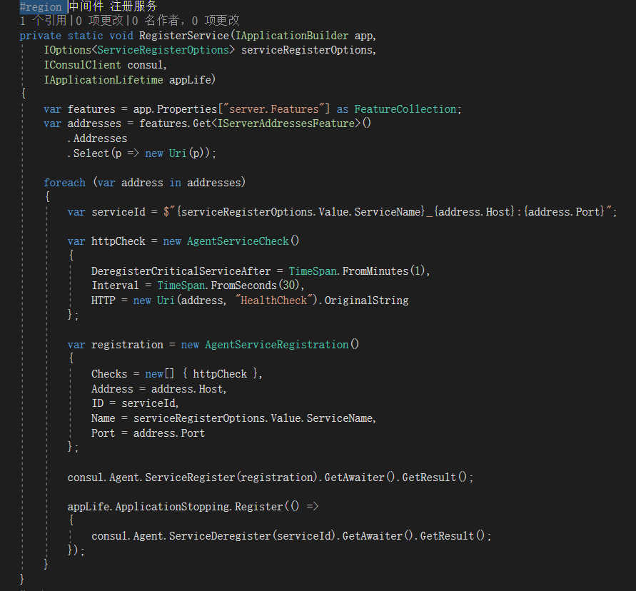Click "{address.Port}" in the interpolated string
This screenshot has width=636, height=591.
tap(564, 212)
